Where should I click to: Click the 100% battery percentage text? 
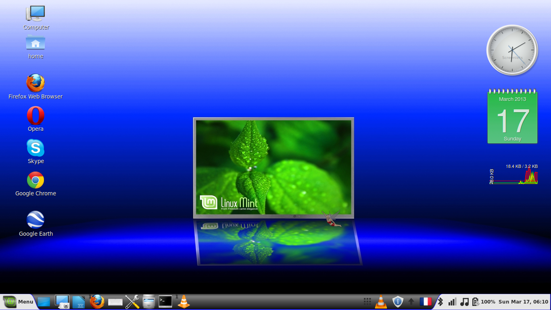[488, 302]
